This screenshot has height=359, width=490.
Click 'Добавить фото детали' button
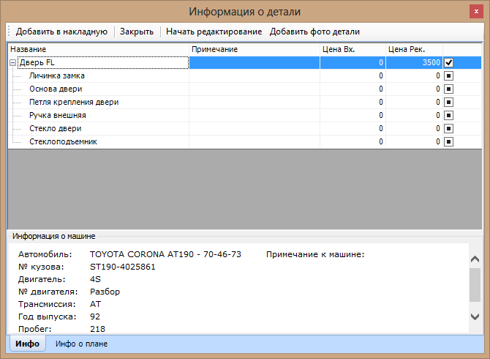click(314, 32)
